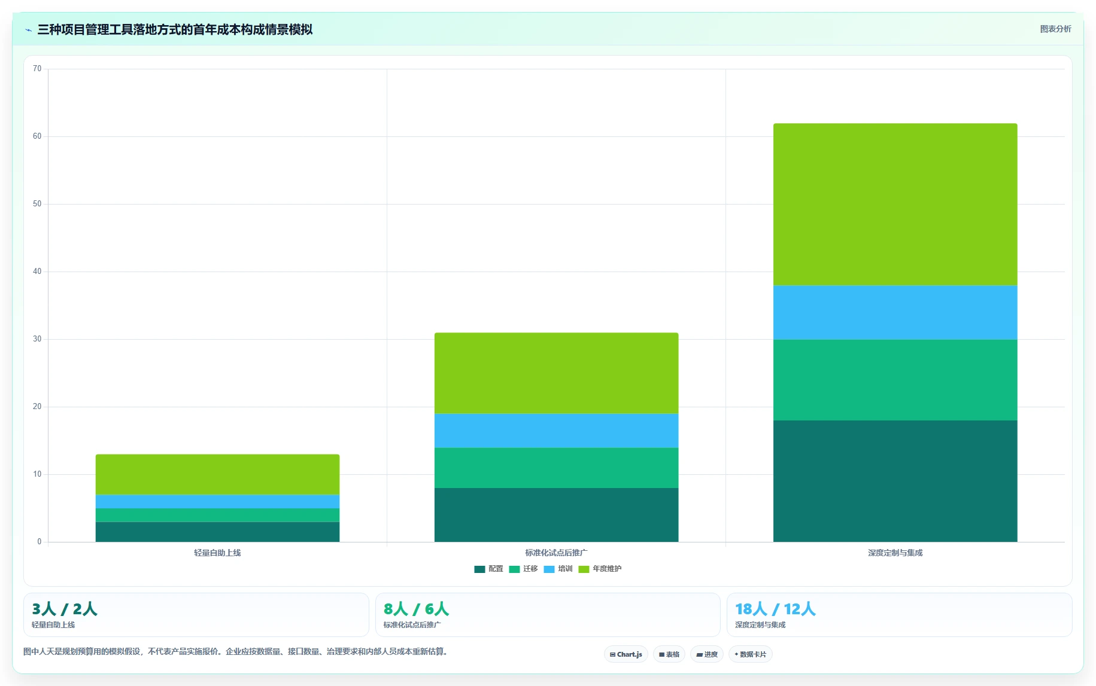Click the stat value 8人 / 6人
The height and width of the screenshot is (686, 1096).
pos(416,609)
